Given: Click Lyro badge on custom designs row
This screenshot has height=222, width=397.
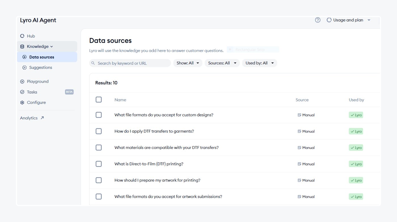Looking at the screenshot, I should (x=356, y=115).
